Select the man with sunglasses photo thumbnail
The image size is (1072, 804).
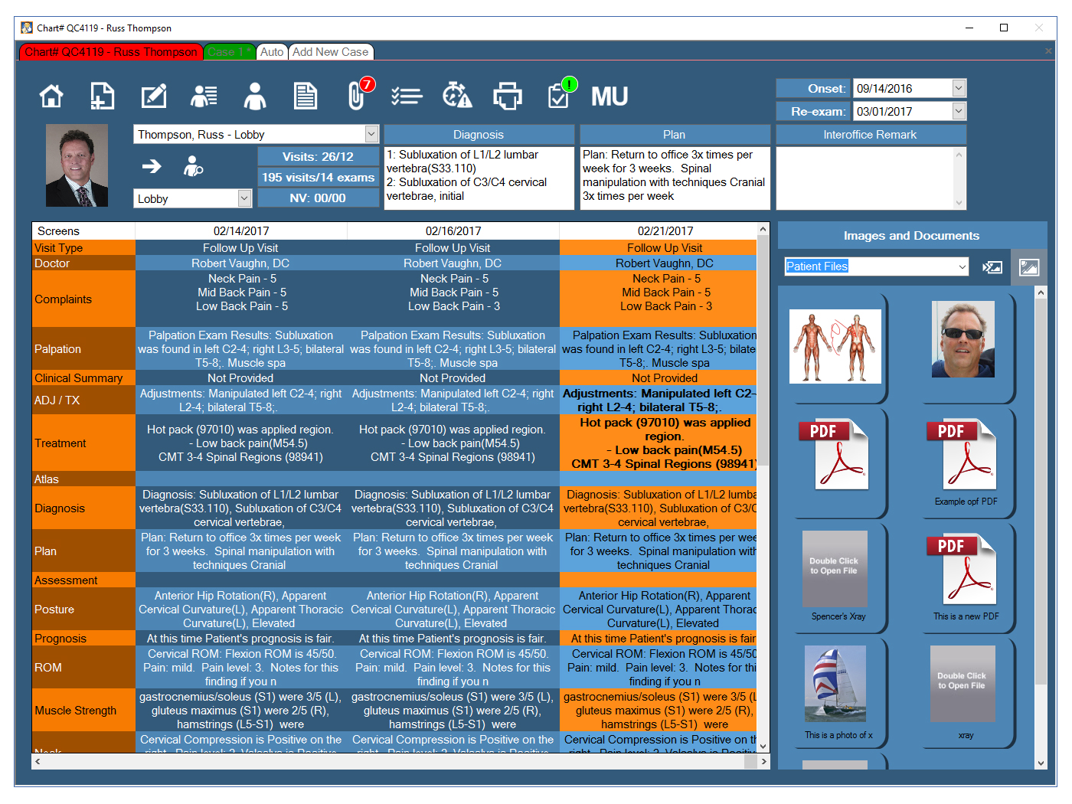tap(963, 339)
